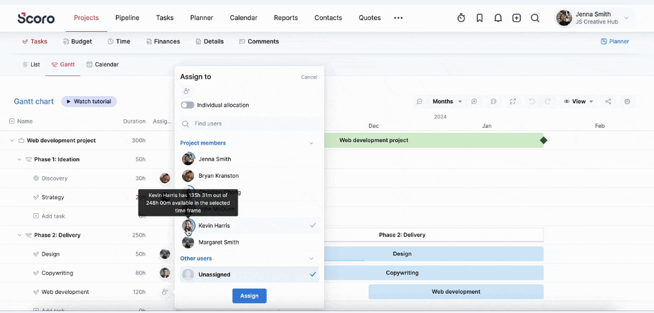Open the Gantt settings gear icon

pos(627,102)
